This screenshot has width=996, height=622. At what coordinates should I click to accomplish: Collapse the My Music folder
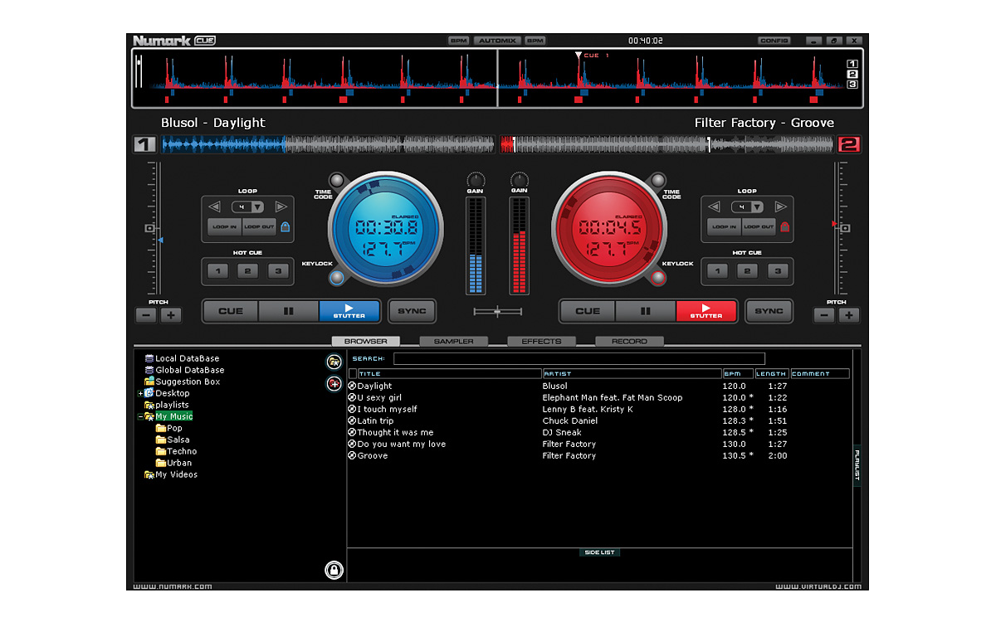pos(140,416)
